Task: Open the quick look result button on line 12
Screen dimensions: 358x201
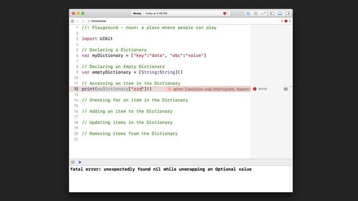Action: click(286, 89)
